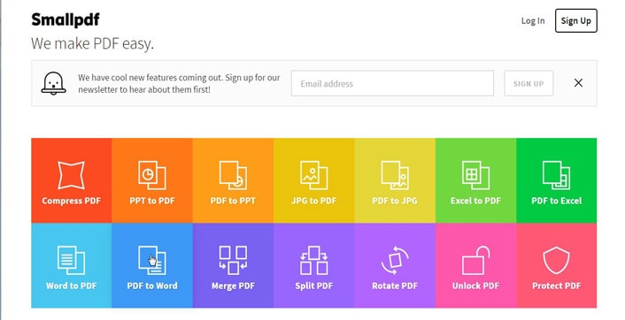Click the Sign Up button in header

pyautogui.click(x=576, y=20)
